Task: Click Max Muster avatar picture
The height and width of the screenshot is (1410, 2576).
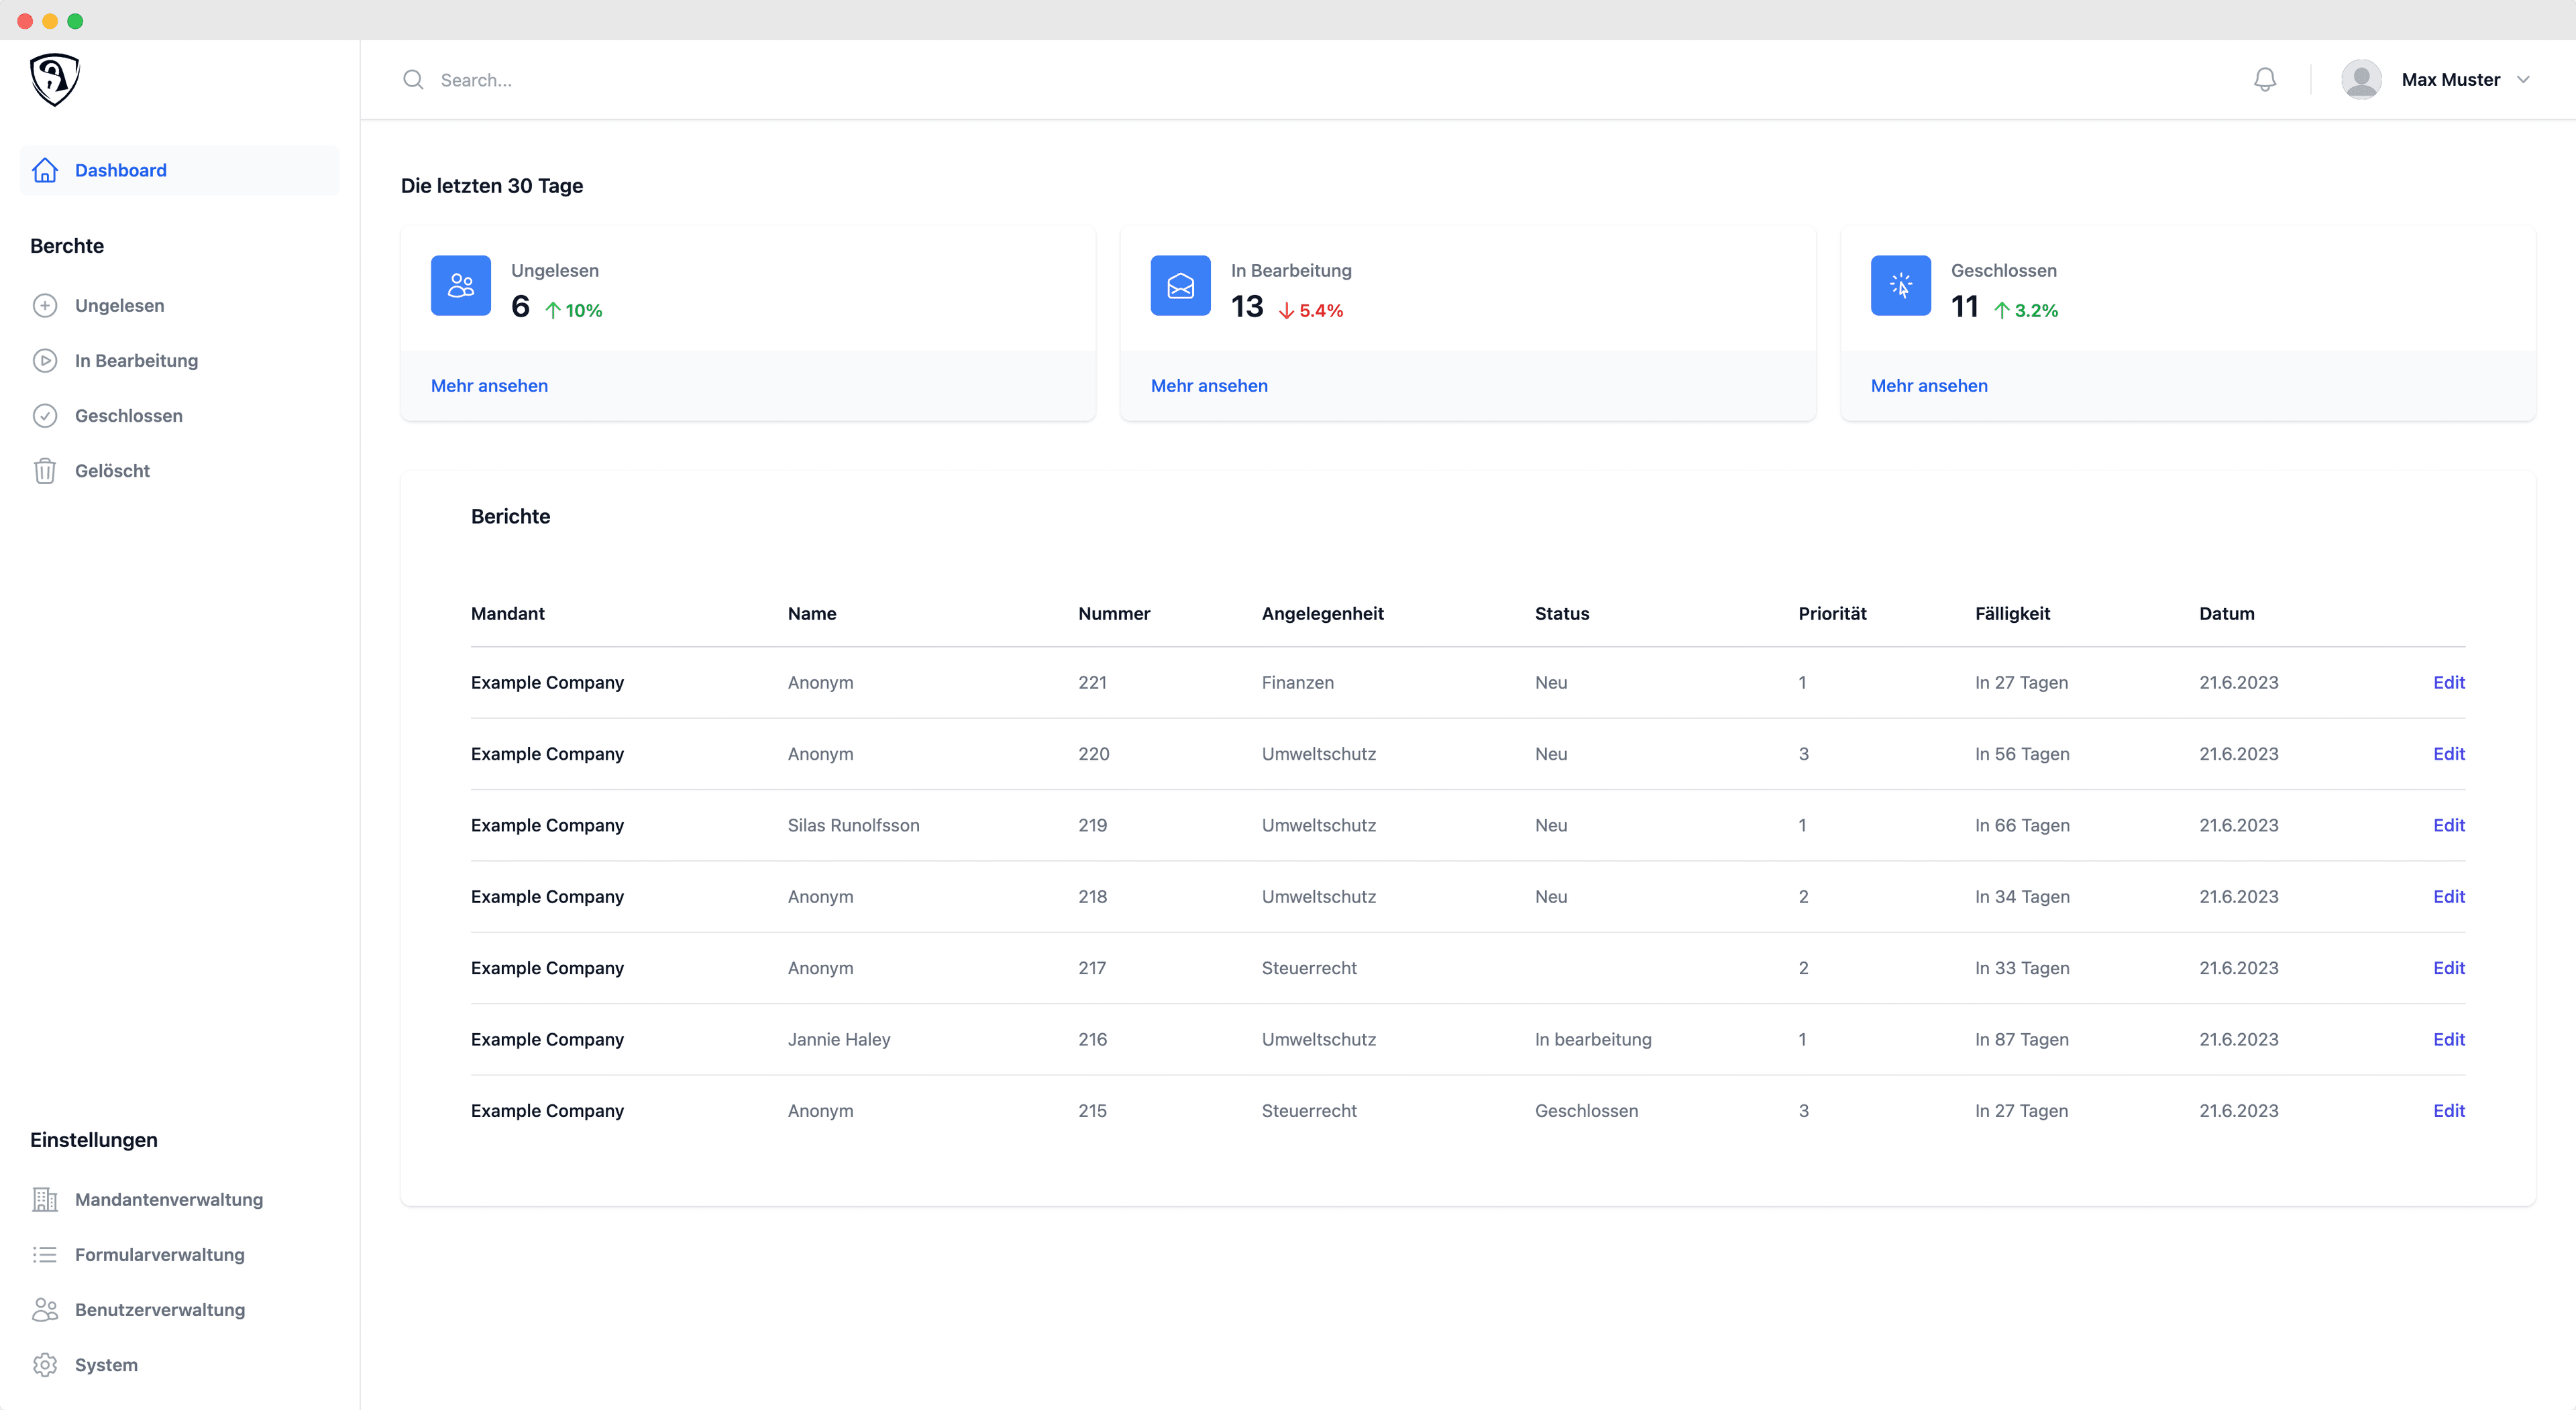Action: coord(2361,79)
